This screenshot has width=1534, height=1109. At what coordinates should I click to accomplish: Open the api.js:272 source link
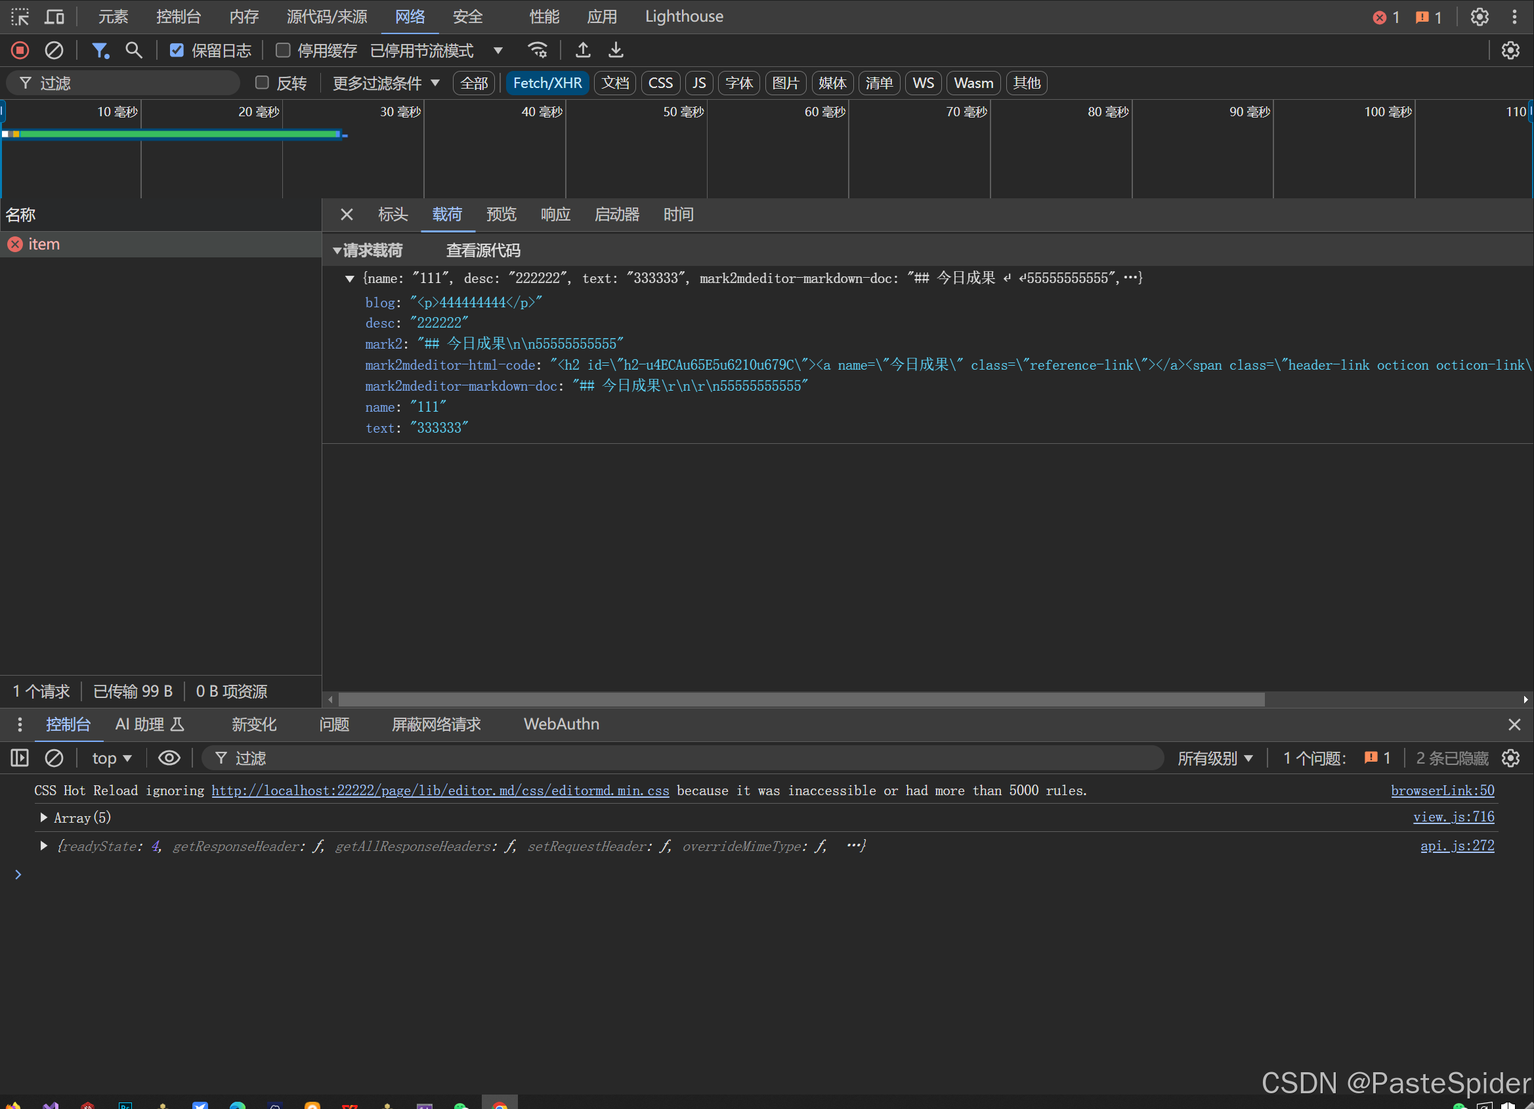click(1457, 845)
